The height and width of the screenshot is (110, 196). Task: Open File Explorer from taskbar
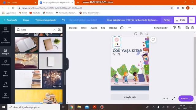[x=79, y=107]
